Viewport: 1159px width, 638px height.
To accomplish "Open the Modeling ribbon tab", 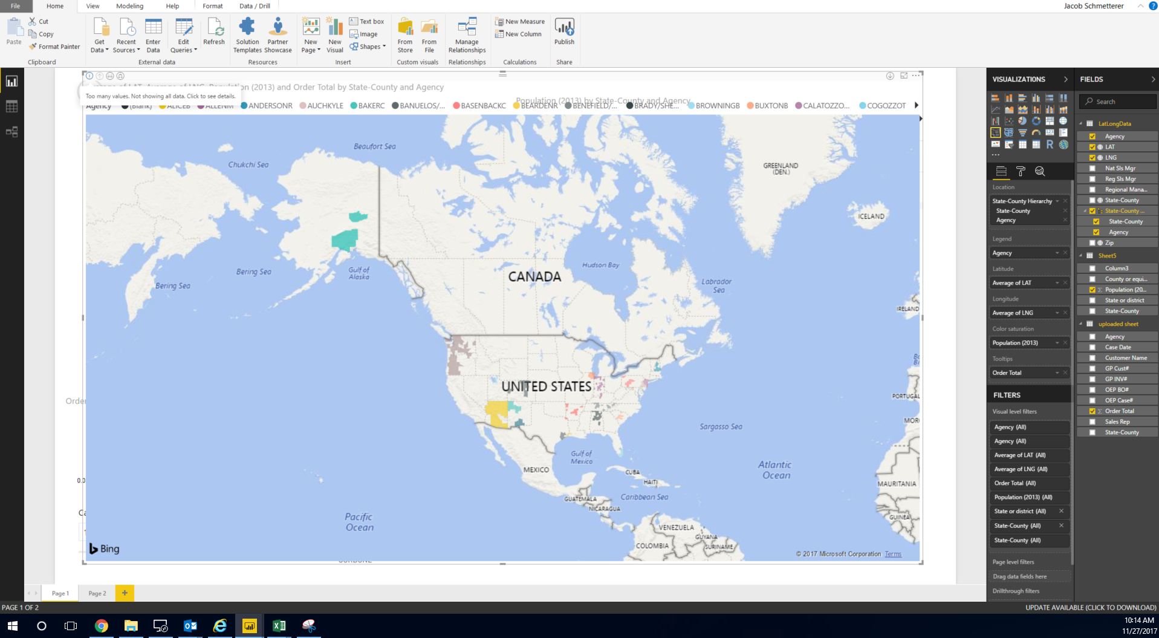I will pos(130,6).
